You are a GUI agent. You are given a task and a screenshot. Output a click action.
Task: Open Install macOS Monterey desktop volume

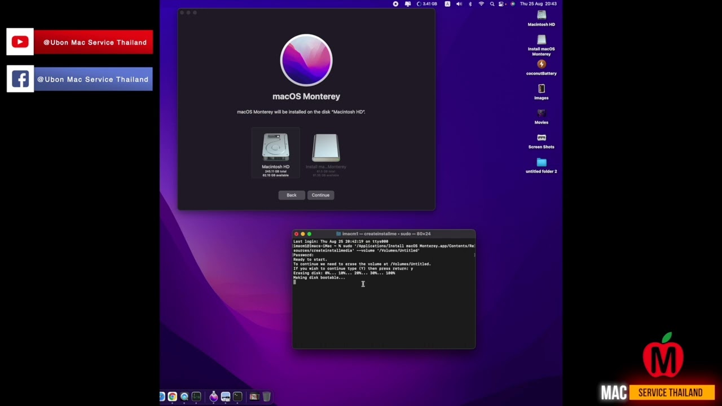tap(541, 46)
